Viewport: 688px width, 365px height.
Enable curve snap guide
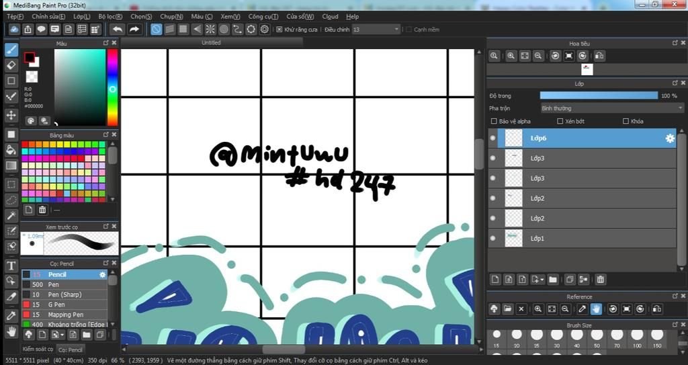(237, 30)
